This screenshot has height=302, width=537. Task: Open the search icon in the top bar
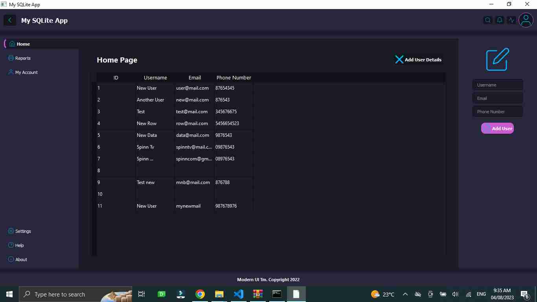(x=488, y=20)
